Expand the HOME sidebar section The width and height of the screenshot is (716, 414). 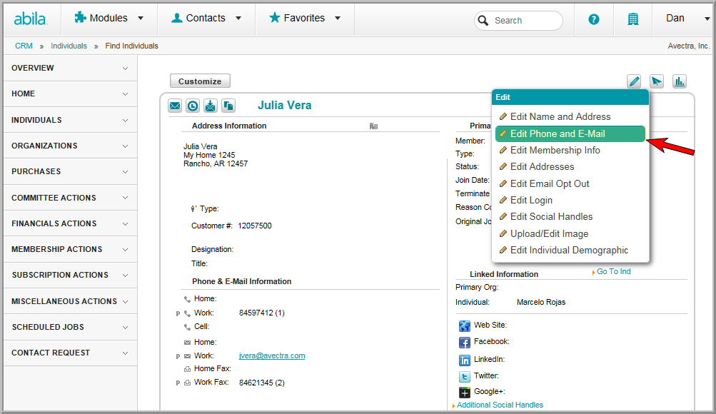click(x=71, y=94)
